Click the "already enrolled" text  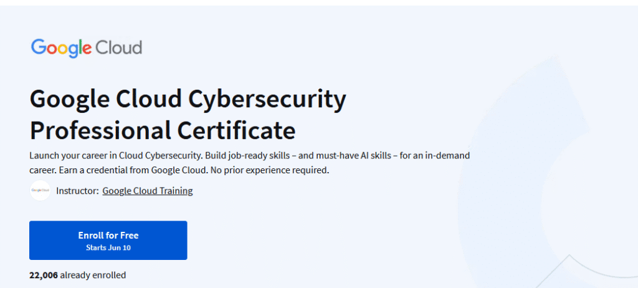coord(93,275)
